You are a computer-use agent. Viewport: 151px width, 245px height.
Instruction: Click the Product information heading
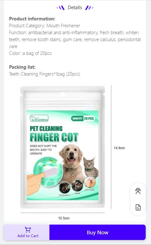point(32,19)
